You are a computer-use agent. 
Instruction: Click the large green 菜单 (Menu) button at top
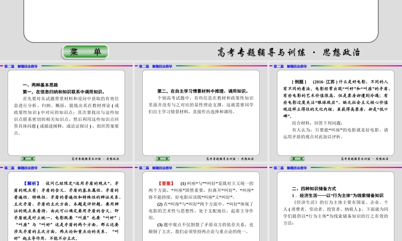(85, 51)
